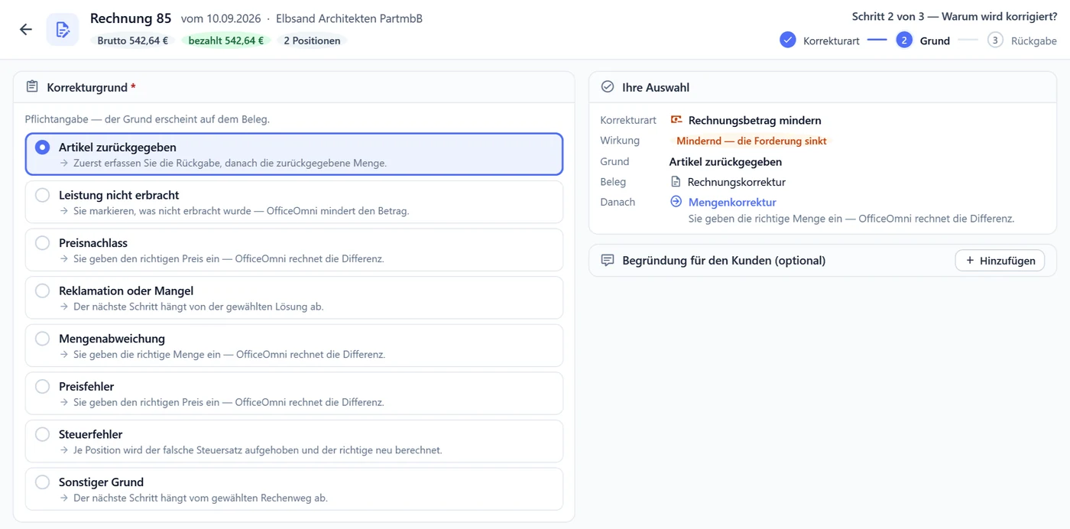Go to the Korrekturart step label
Viewport: 1070px width, 529px height.
point(832,41)
